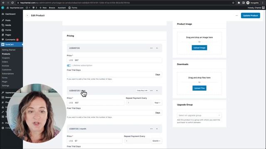Open the Coupons submenu

click(6, 58)
